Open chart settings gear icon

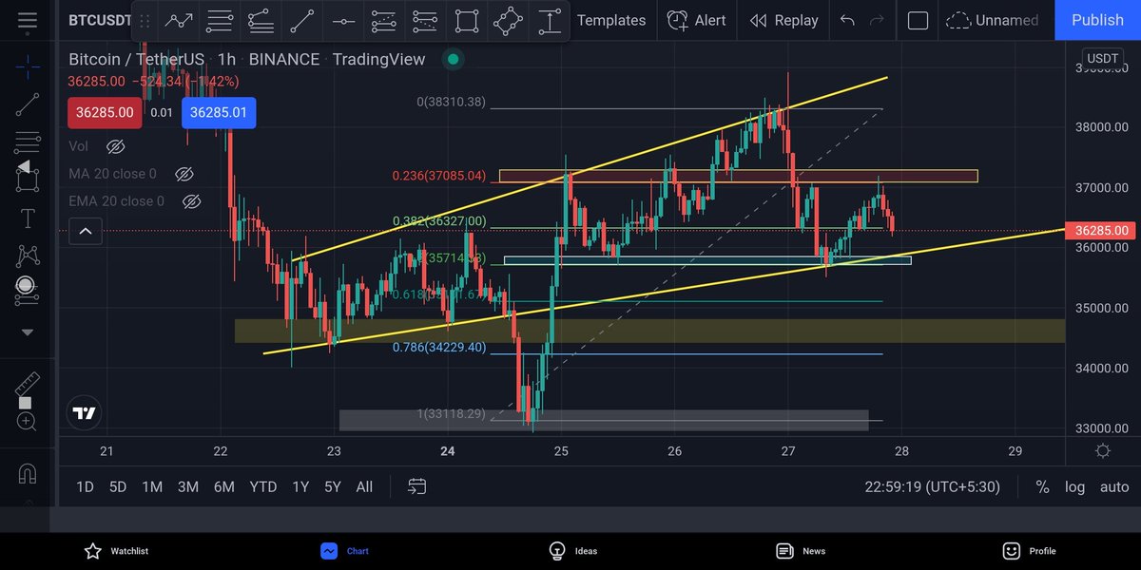(1102, 451)
